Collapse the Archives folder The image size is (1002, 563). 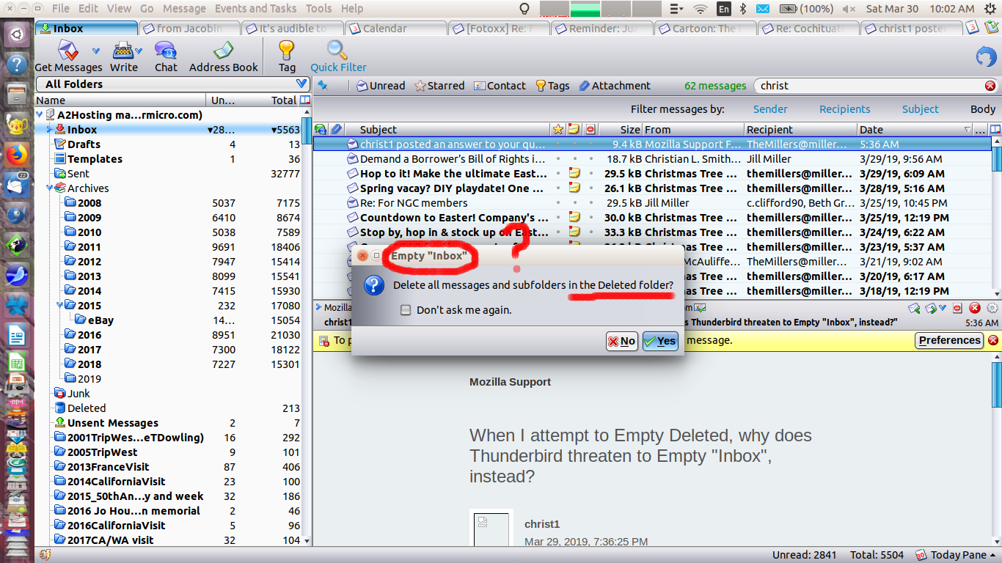50,188
